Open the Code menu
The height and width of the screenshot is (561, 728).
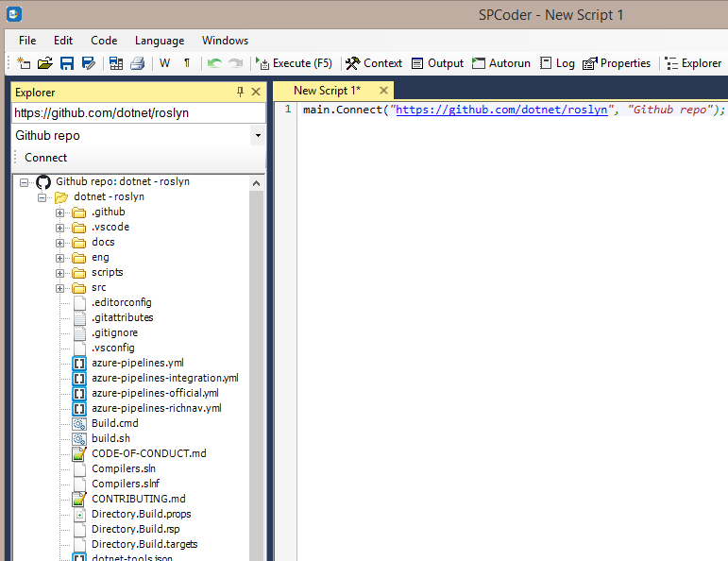pyautogui.click(x=104, y=41)
